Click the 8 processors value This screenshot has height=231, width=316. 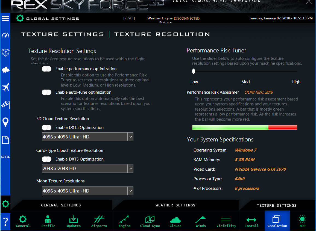[247, 188]
